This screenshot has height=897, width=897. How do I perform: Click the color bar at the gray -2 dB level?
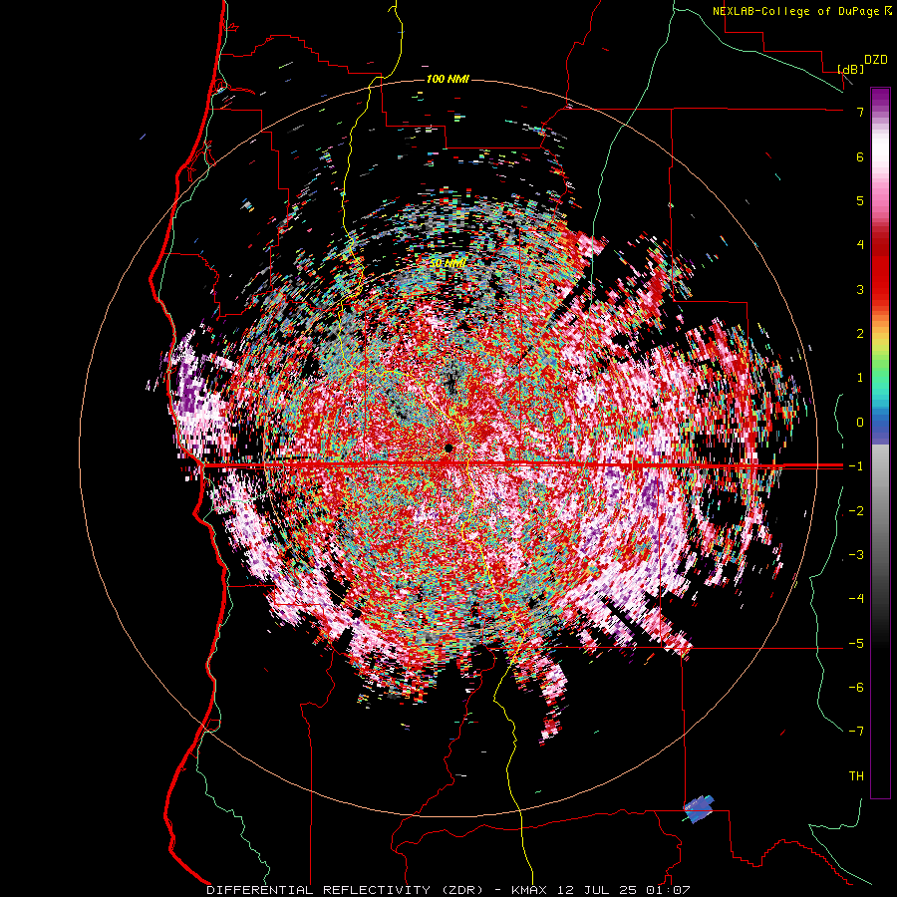[x=880, y=510]
